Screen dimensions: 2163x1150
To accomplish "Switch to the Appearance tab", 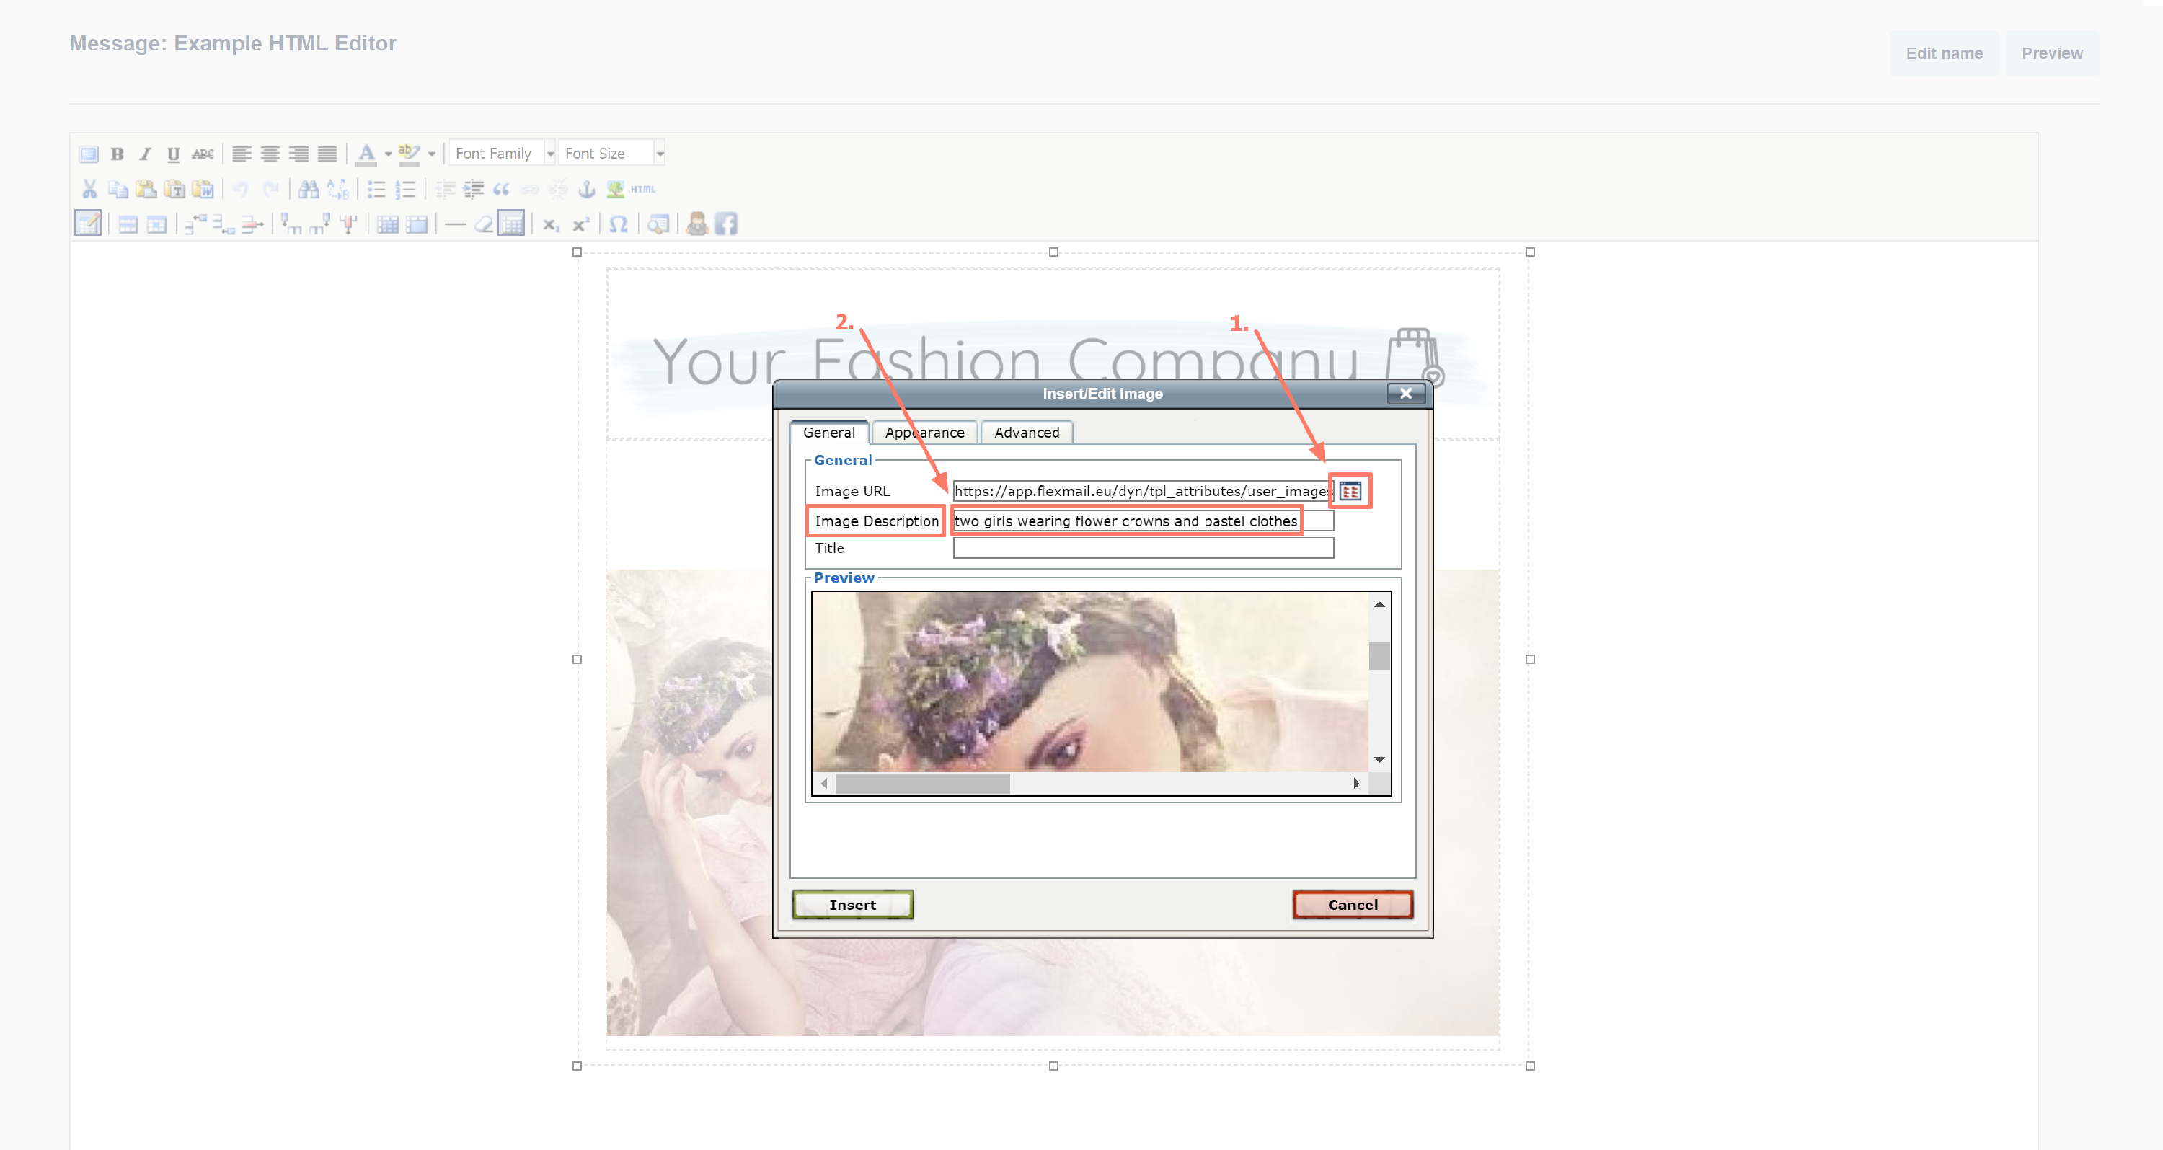I will click(924, 433).
